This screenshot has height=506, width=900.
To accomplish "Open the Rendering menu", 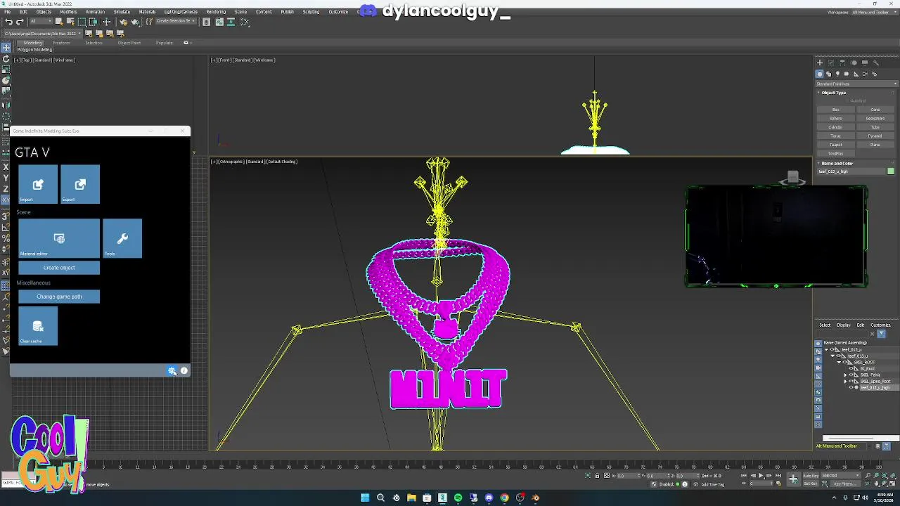I will tap(216, 12).
